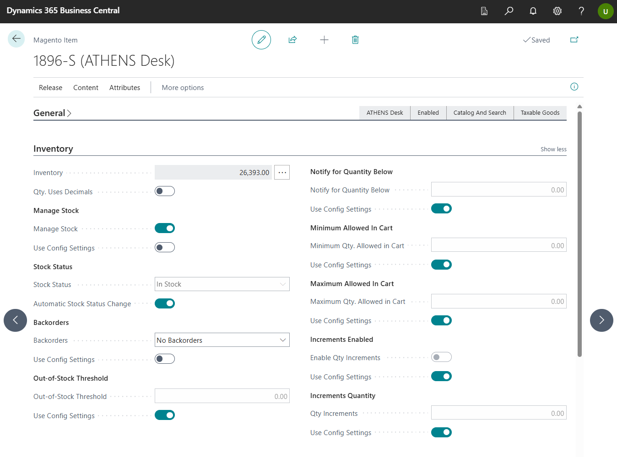The image size is (617, 457).
Task: Open the Inventory ellipsis lookup button
Action: click(x=282, y=172)
